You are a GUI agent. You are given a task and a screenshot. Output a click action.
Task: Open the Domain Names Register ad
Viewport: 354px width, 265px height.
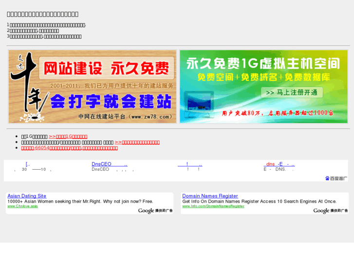tap(210, 196)
